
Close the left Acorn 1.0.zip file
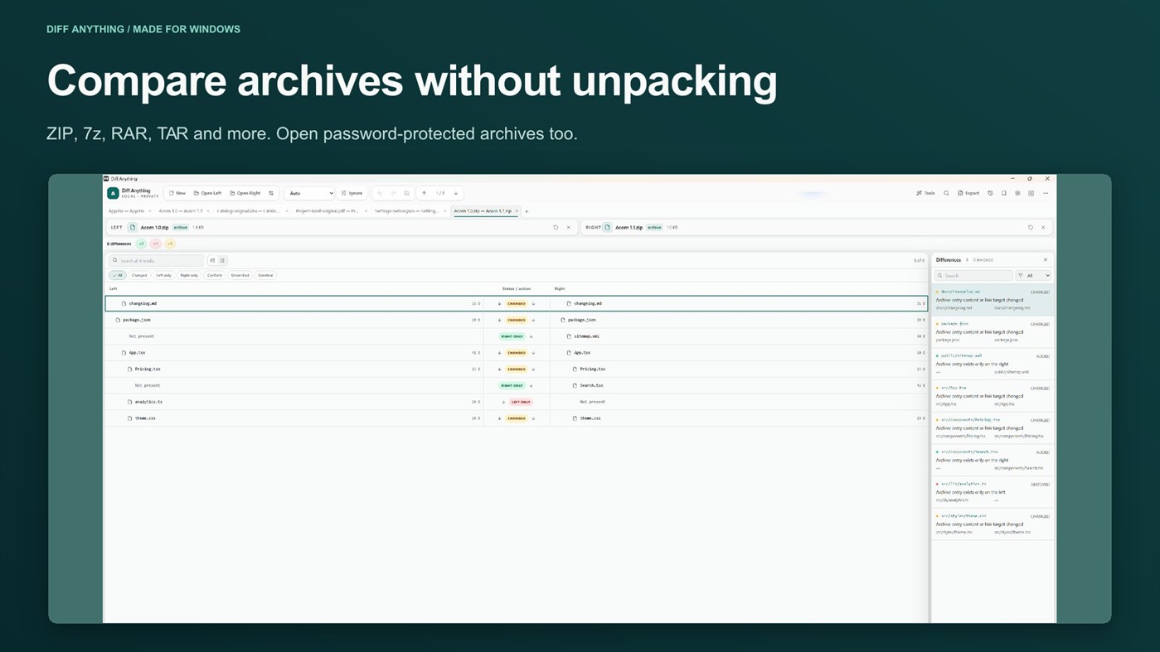coord(568,227)
